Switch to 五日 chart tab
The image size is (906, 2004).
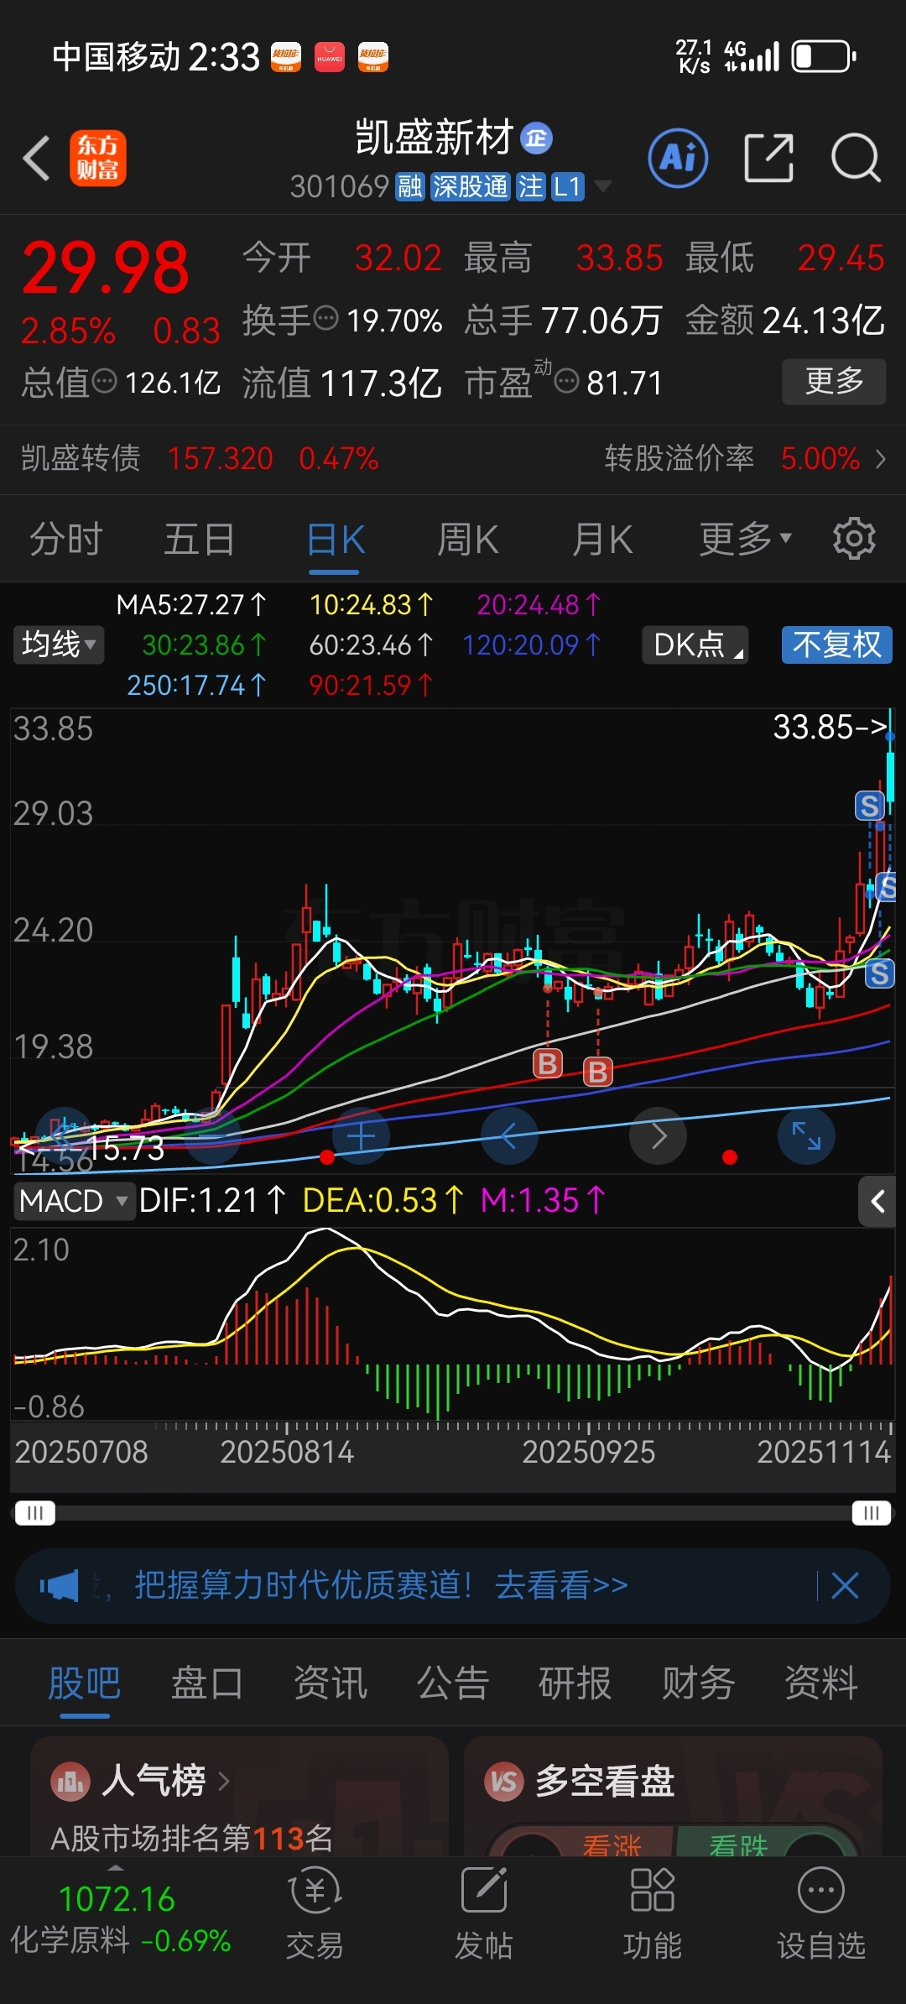tap(199, 539)
